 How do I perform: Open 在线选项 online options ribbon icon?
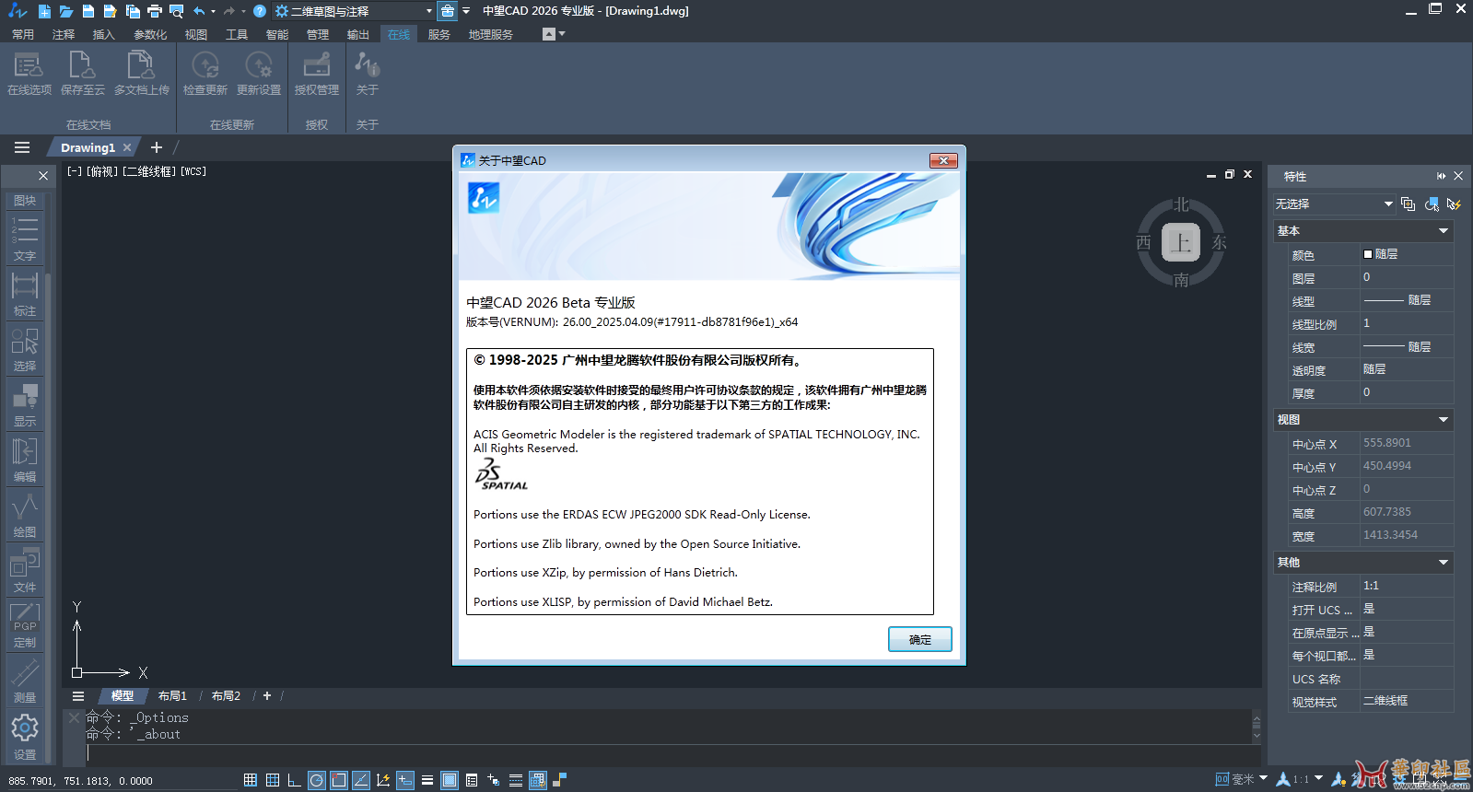29,74
